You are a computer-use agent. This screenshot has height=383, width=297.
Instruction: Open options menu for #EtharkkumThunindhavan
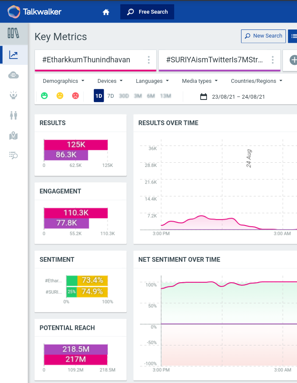[148, 60]
